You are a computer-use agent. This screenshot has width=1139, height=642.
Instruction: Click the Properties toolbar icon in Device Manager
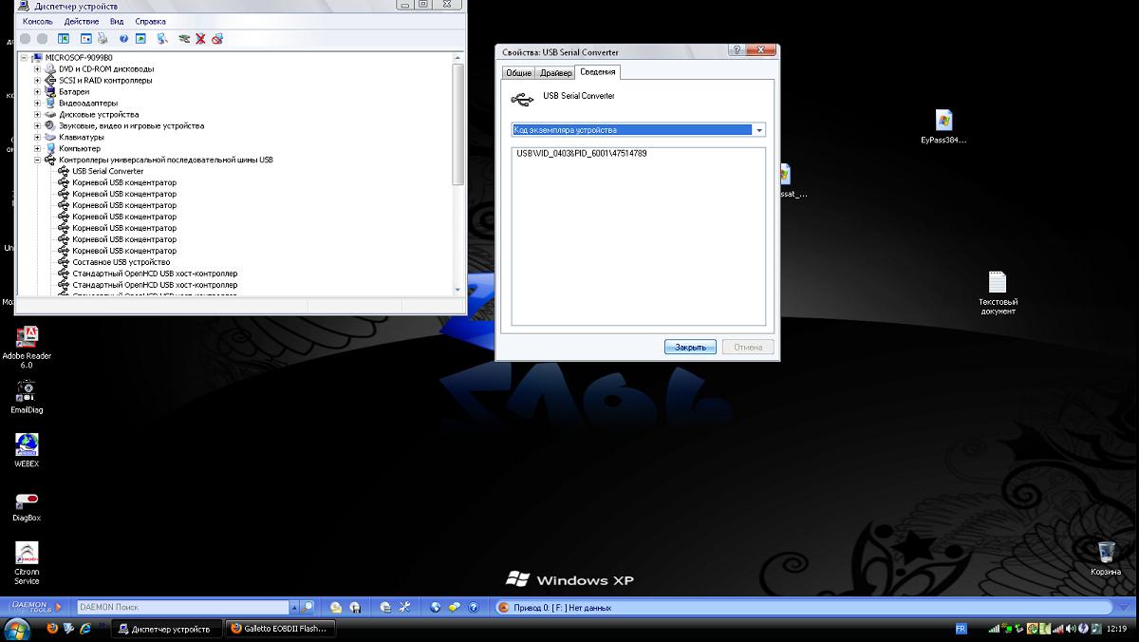click(85, 38)
